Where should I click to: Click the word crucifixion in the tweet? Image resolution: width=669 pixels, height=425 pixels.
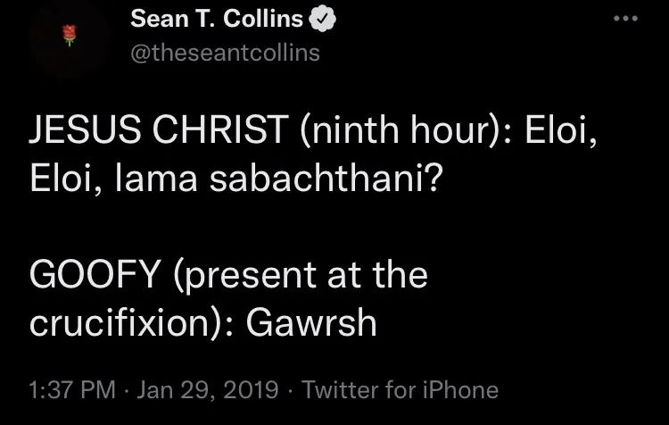pyautogui.click(x=124, y=322)
